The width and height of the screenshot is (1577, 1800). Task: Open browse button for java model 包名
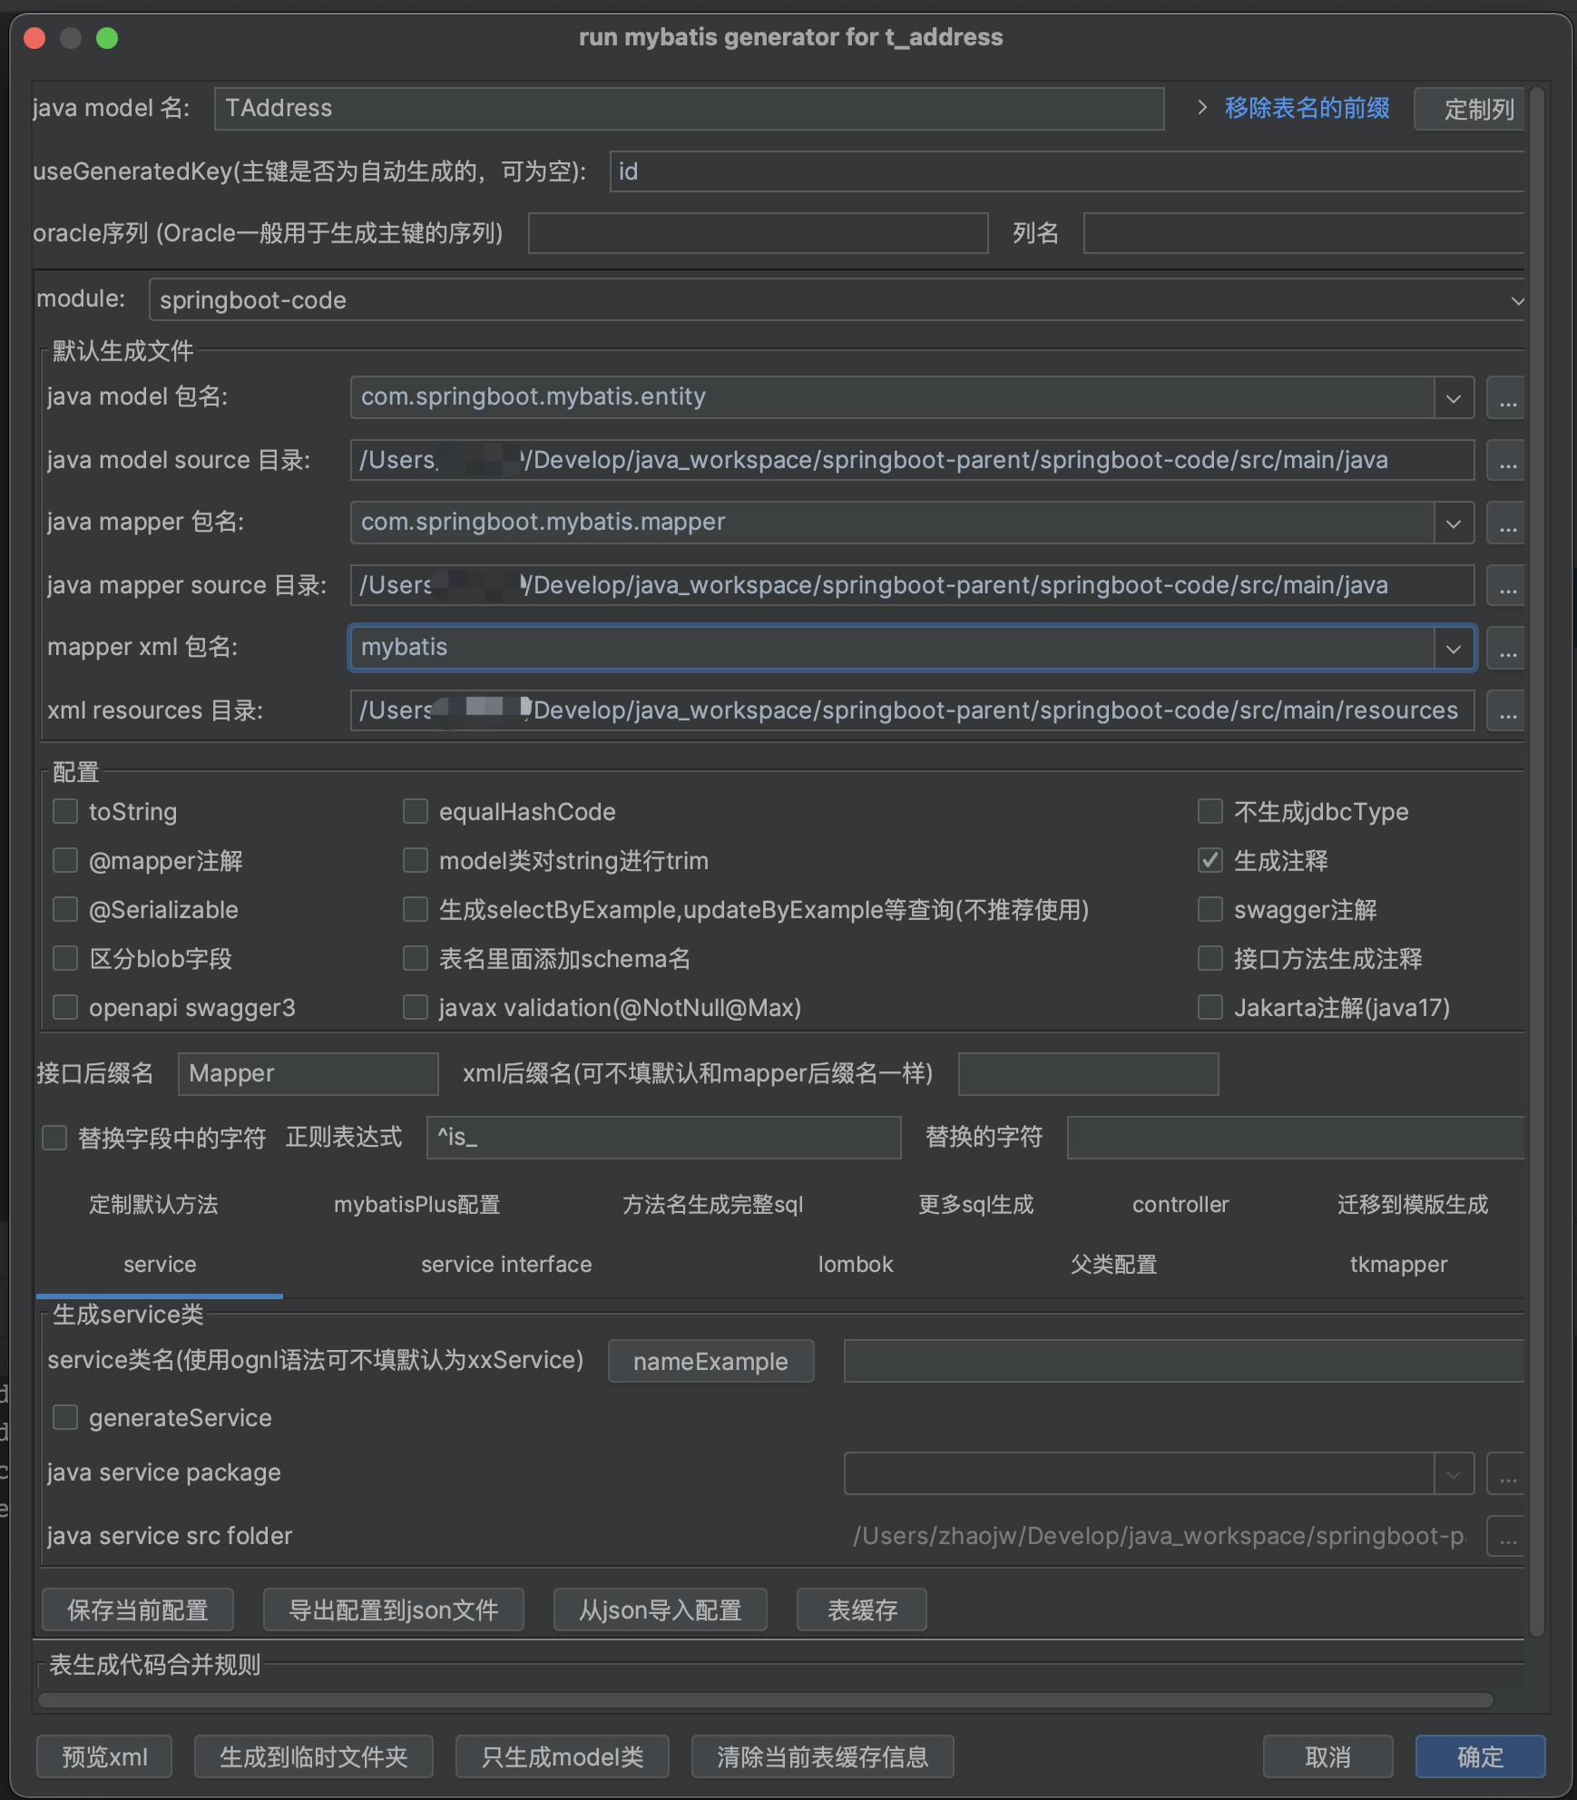(x=1507, y=398)
